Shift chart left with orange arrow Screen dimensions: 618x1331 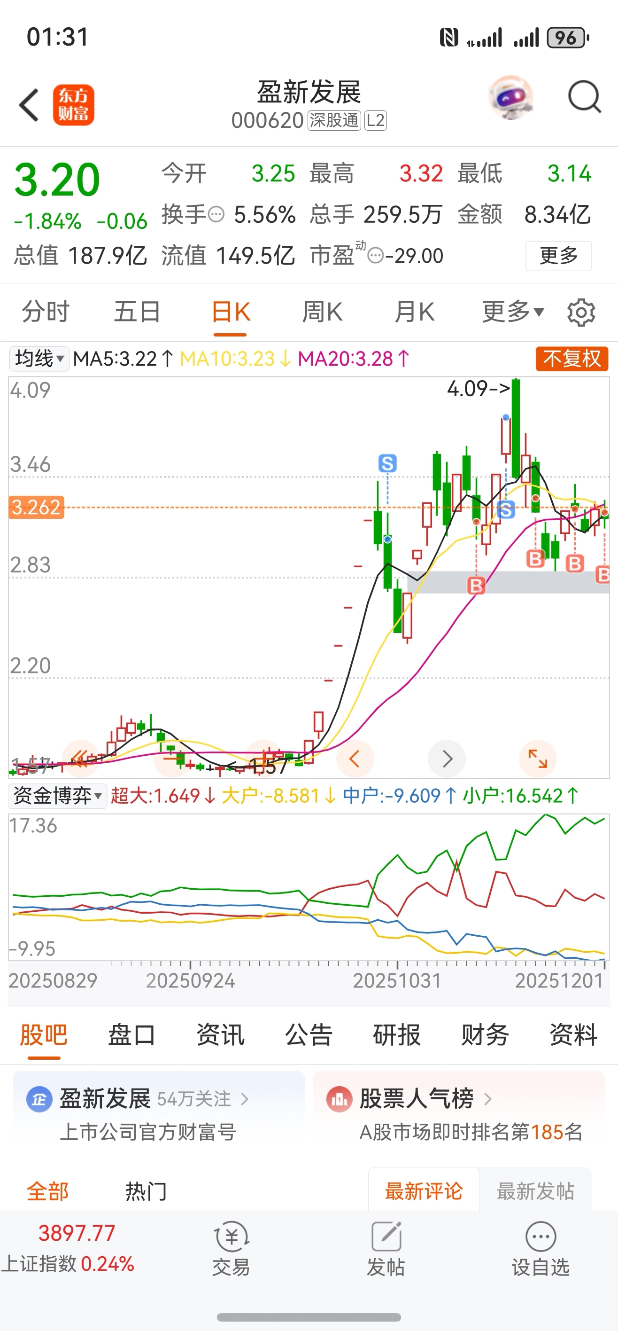355,759
